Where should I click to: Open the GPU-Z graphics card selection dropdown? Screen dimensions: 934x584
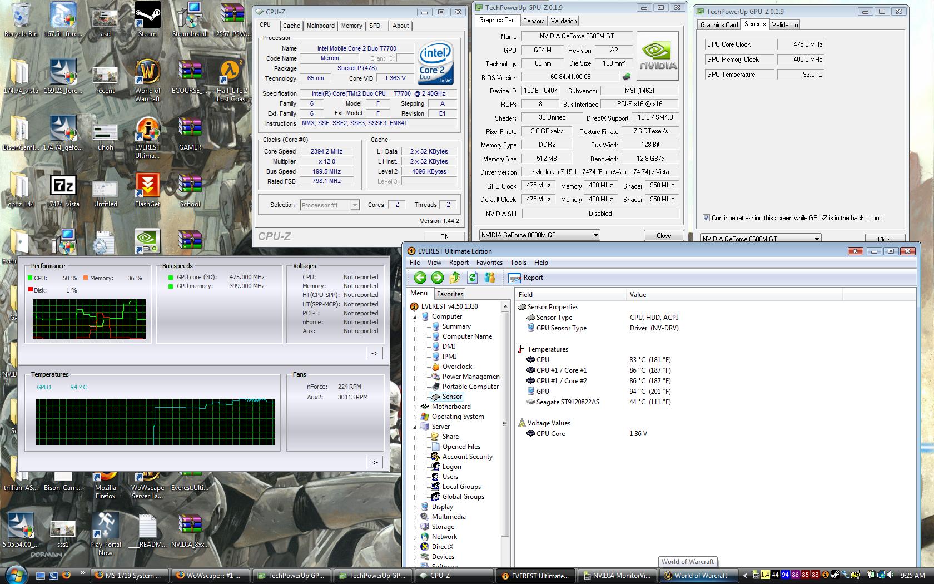point(539,235)
